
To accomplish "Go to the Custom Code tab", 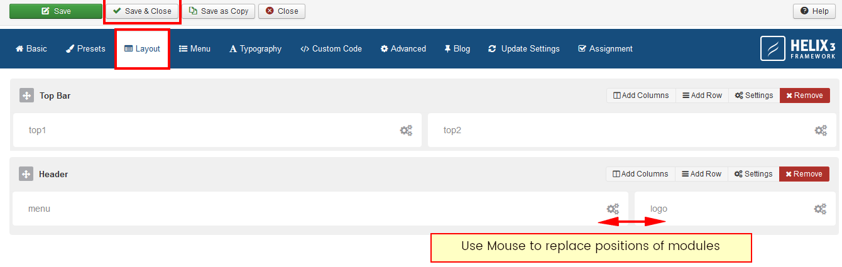I will 331,49.
